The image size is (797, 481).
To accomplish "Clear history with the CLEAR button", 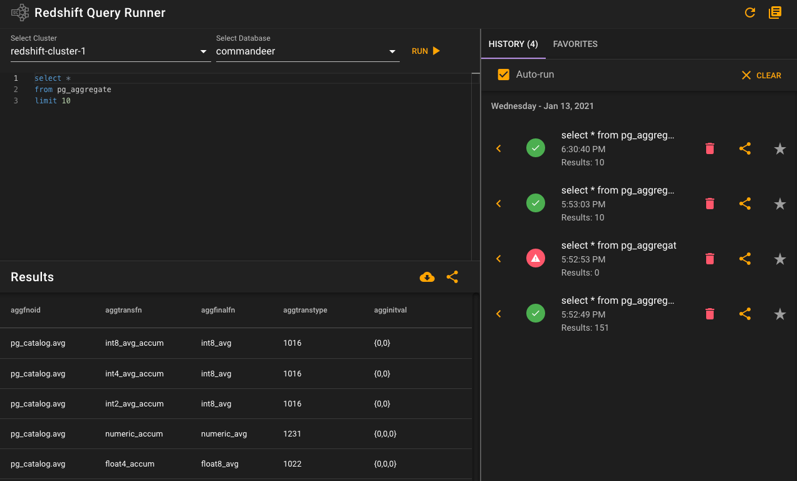I will tap(761, 75).
